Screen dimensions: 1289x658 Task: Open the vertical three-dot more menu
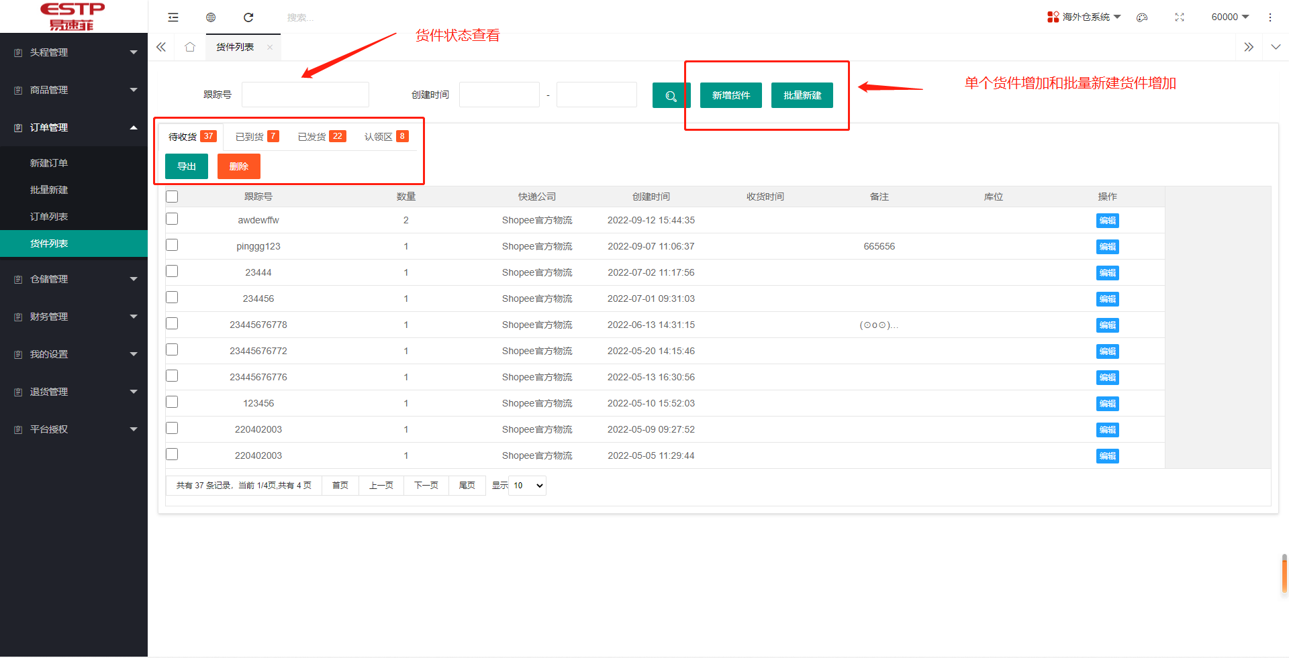click(1270, 17)
